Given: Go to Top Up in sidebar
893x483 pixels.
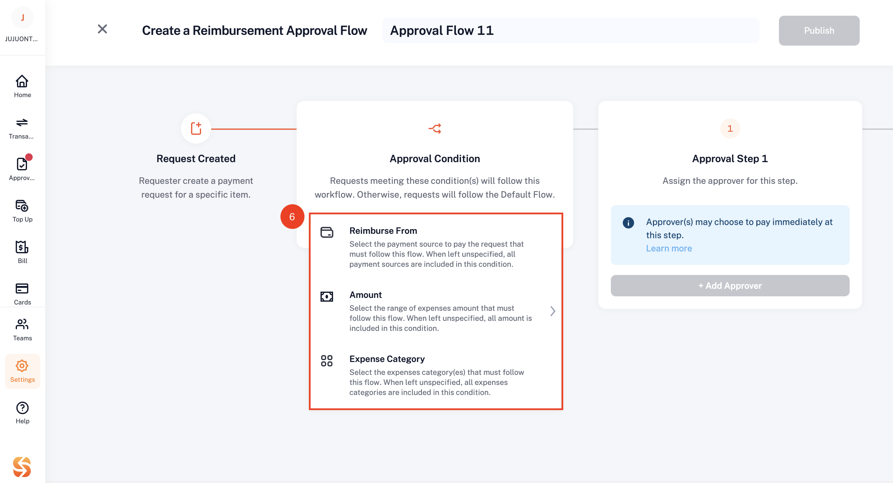Looking at the screenshot, I should [x=22, y=211].
